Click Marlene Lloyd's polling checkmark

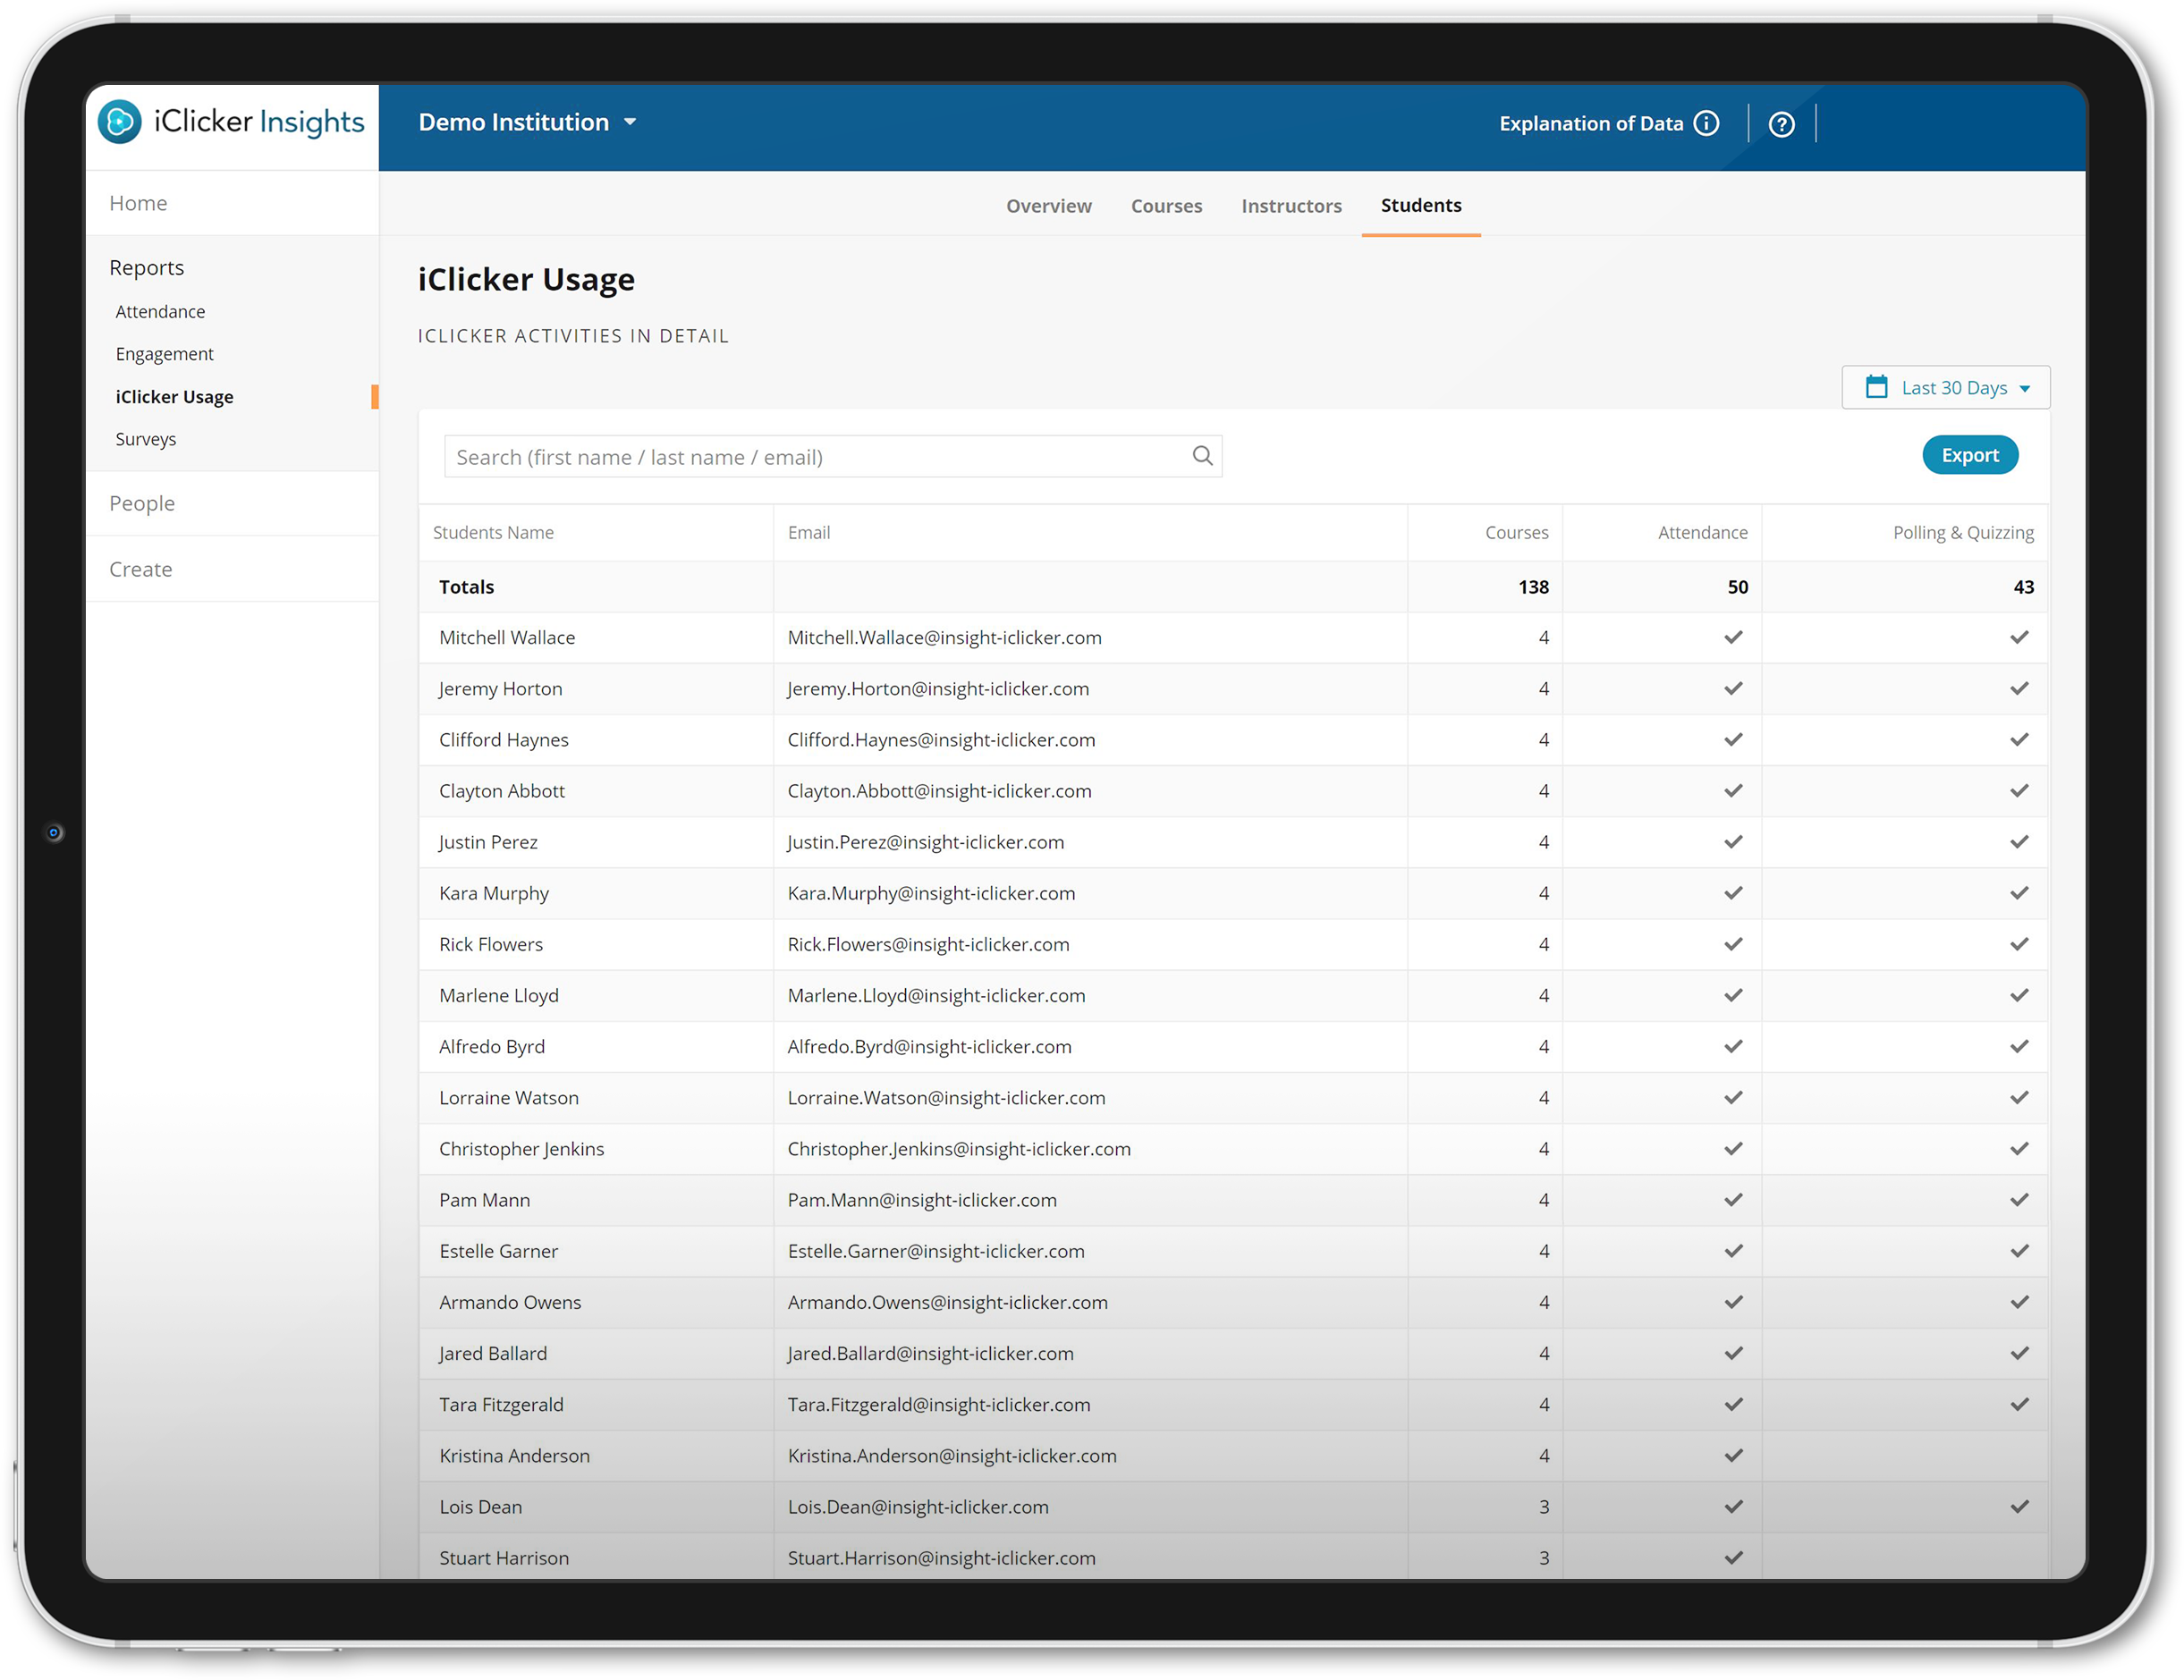2020,995
